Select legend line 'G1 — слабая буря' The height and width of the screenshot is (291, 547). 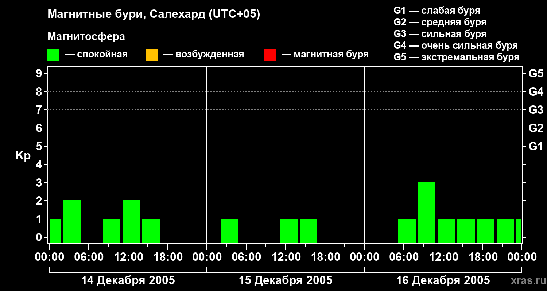pyautogui.click(x=437, y=11)
